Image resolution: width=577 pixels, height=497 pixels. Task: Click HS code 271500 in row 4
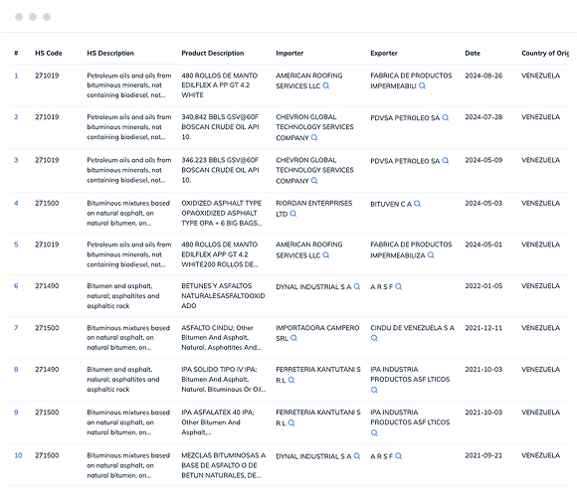[47, 203]
